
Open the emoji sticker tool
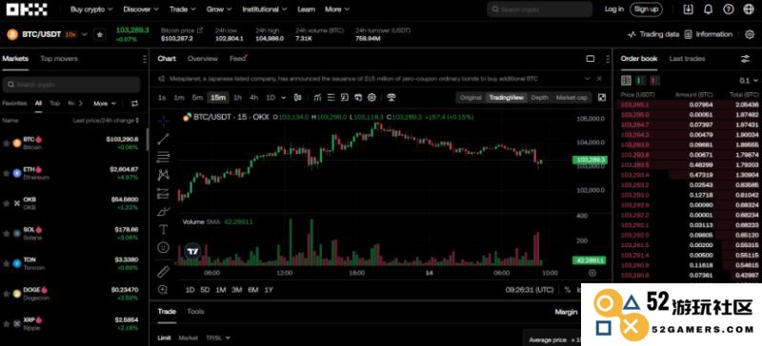[163, 247]
